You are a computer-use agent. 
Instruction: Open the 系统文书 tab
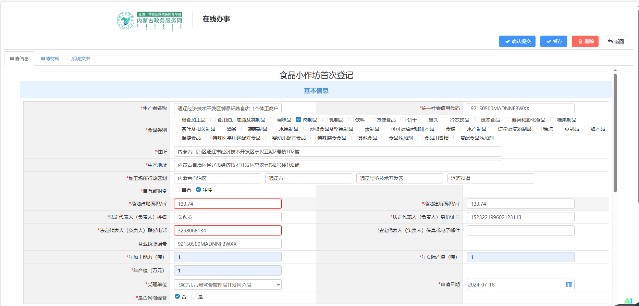coord(81,59)
